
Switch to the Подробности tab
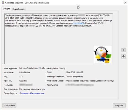point(18,9)
